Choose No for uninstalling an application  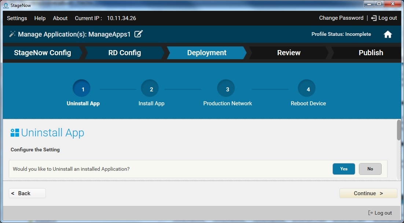click(370, 169)
